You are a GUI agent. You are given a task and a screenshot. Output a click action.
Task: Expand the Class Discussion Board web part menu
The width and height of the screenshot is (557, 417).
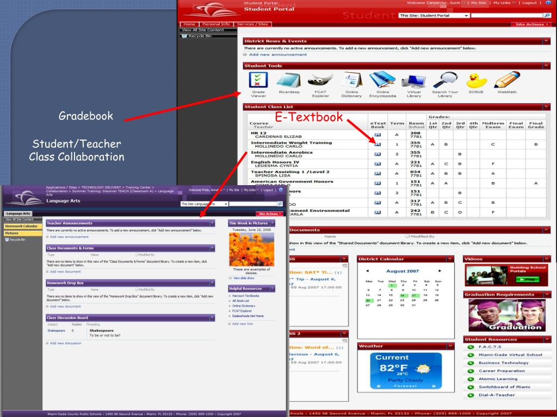tap(212, 318)
